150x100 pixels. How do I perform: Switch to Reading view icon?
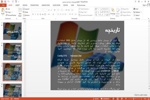122,99
